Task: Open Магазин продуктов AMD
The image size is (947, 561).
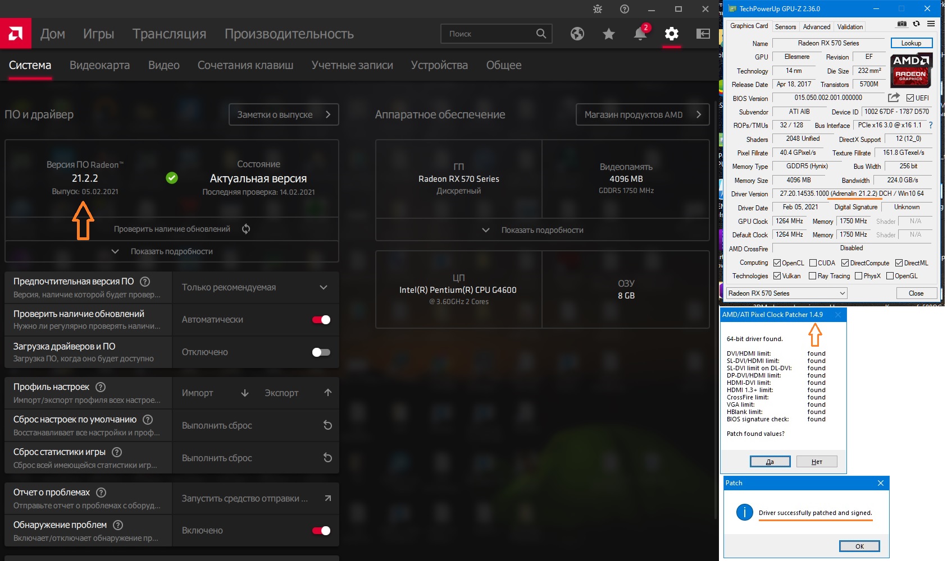Action: tap(643, 114)
